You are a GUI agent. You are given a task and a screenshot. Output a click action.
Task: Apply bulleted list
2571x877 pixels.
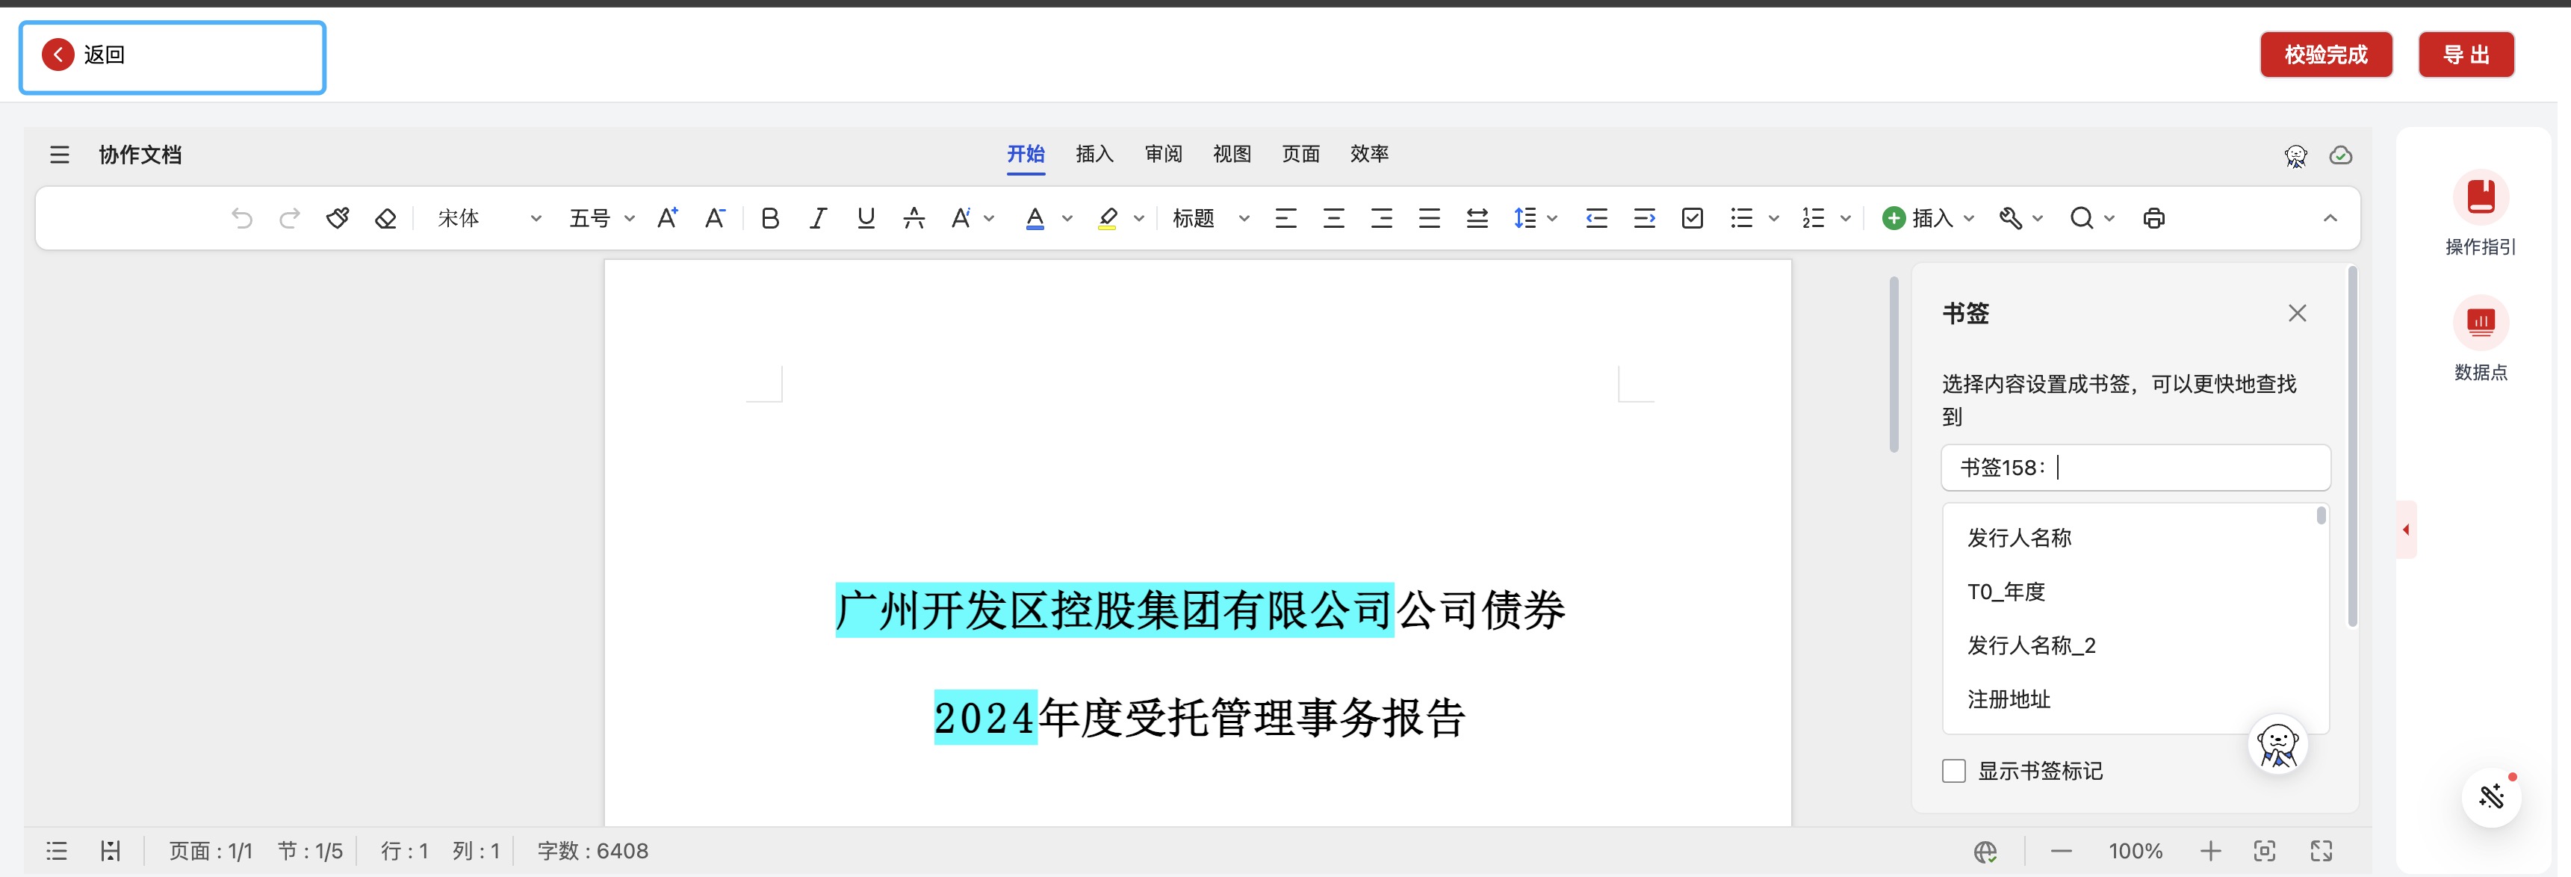1742,217
